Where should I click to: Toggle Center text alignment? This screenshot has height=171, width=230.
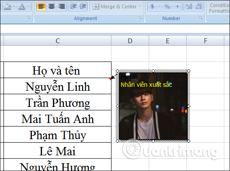click(52, 7)
